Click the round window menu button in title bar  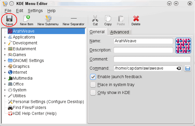click(x=12, y=4)
